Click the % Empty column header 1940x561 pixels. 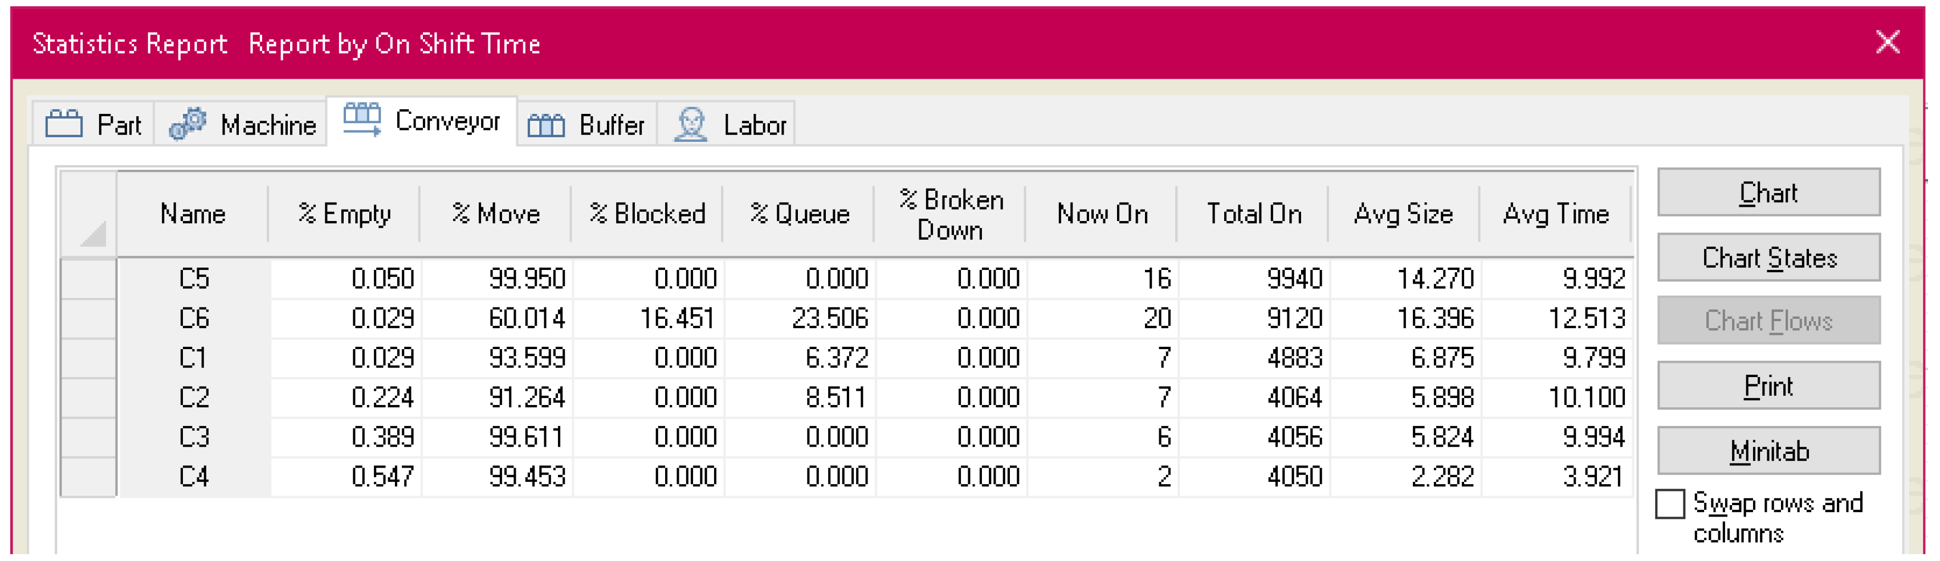(x=344, y=214)
